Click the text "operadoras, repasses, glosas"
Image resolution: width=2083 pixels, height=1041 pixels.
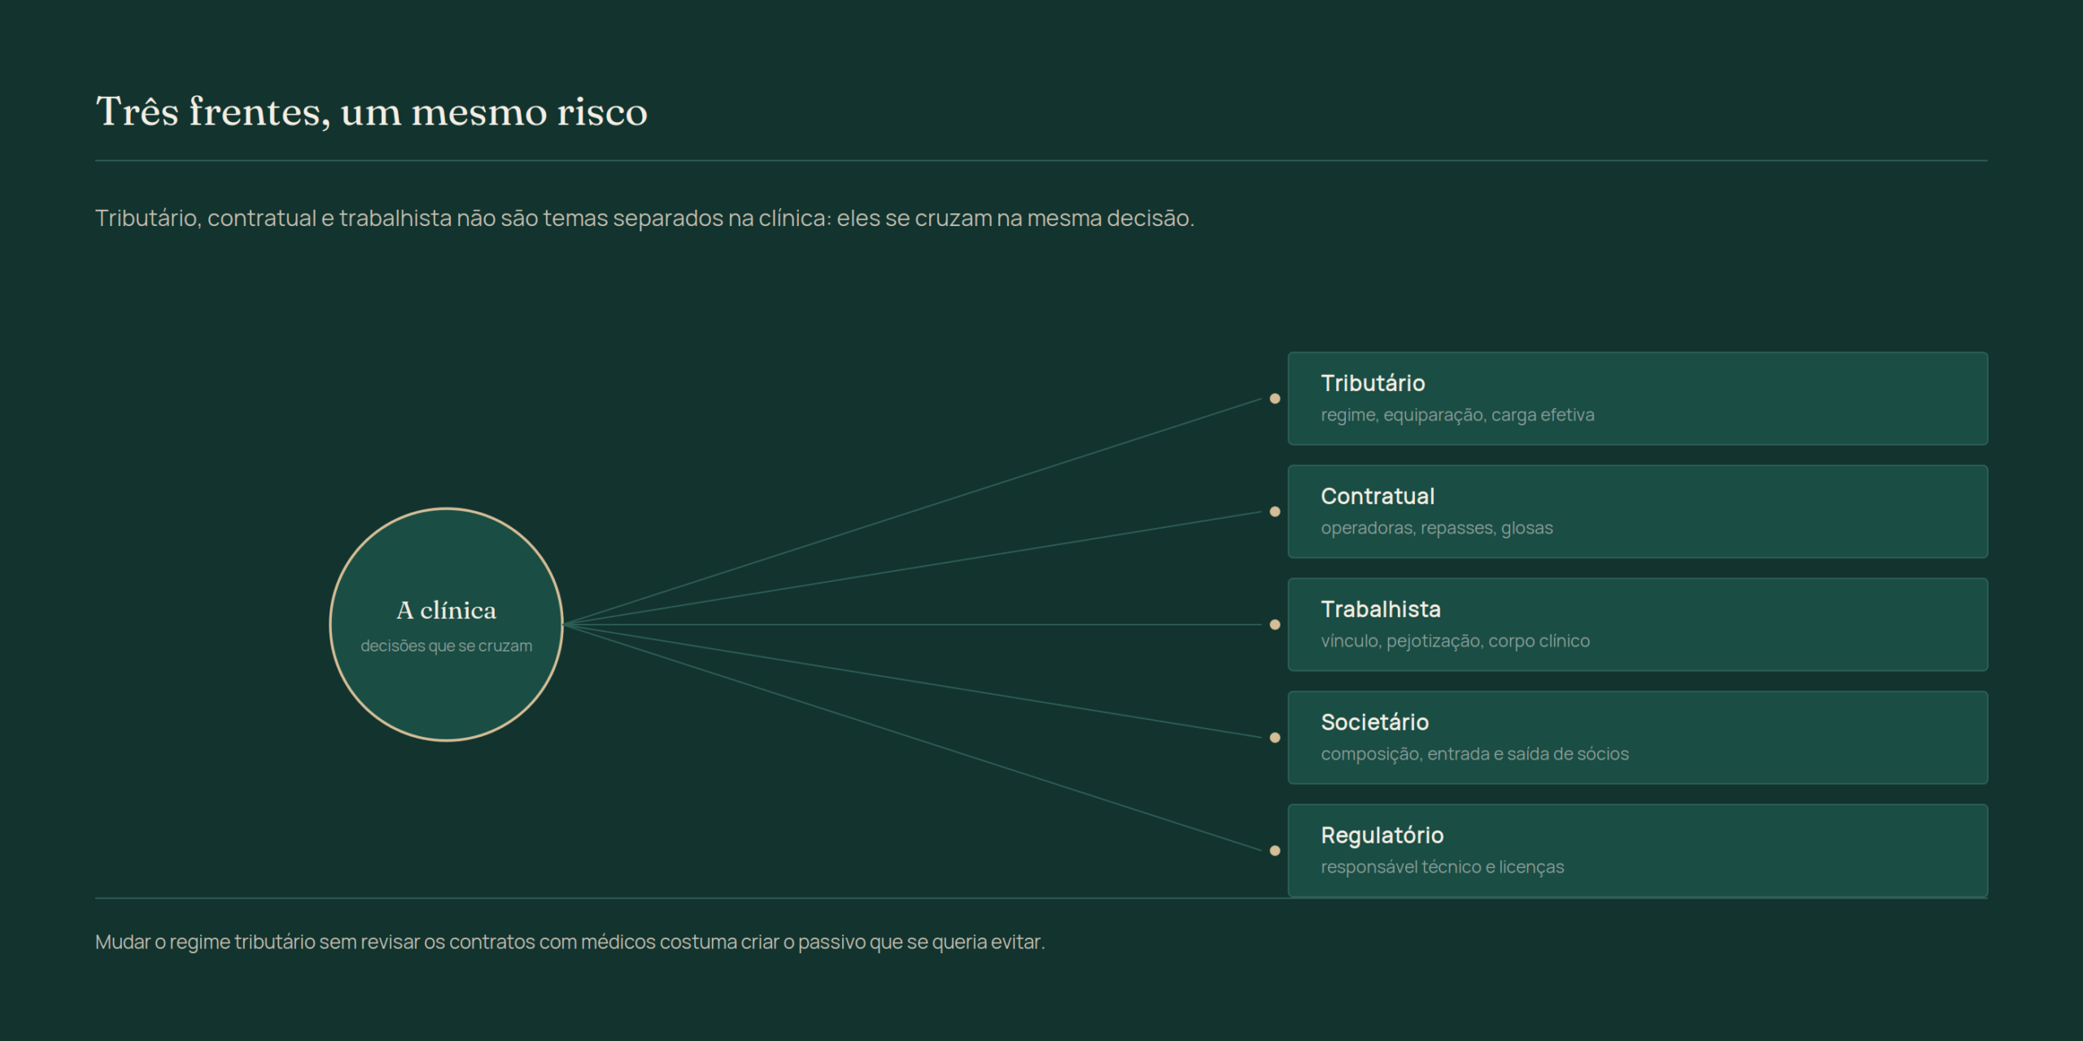[1437, 528]
